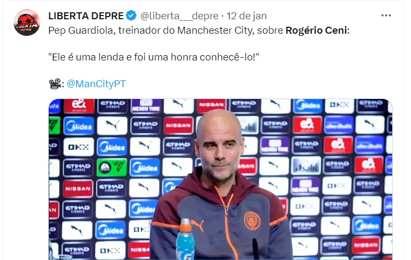This screenshot has height=260, width=411.
Task: Click the quoted text about Ceni being a legend
Action: pyautogui.click(x=154, y=57)
